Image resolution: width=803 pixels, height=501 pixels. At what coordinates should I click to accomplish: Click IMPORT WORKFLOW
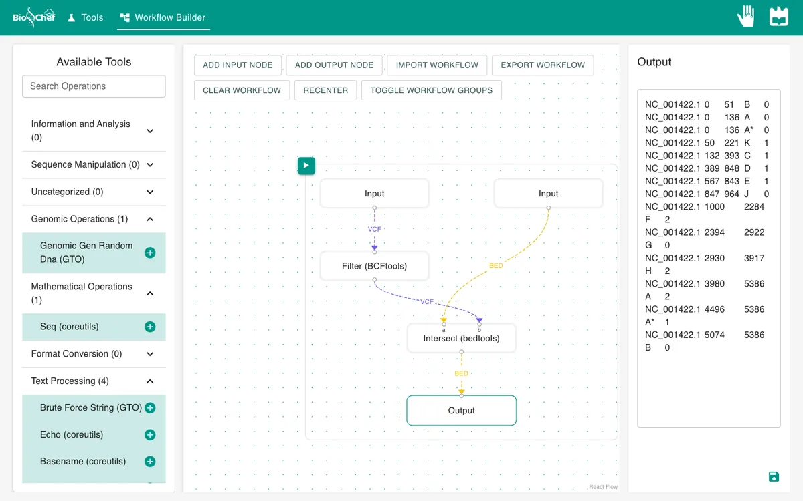point(437,65)
